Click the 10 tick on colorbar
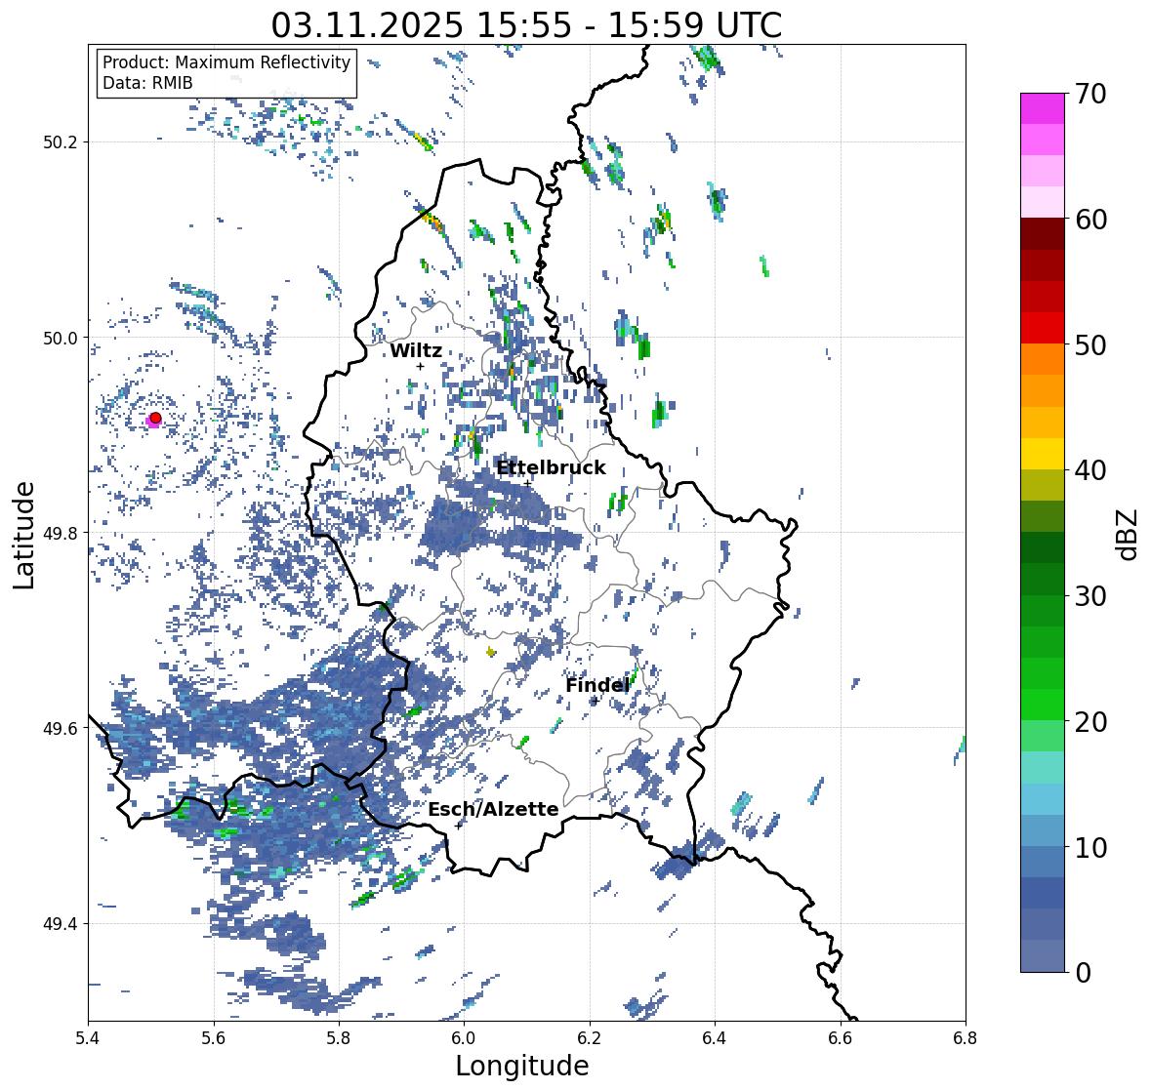 tap(1090, 847)
